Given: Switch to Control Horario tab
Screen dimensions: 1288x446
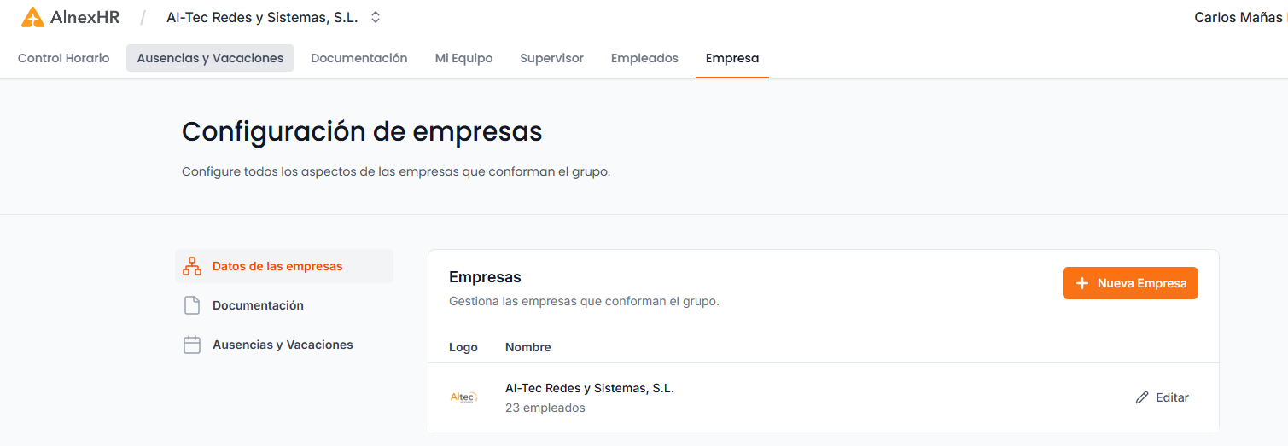Looking at the screenshot, I should click(64, 58).
